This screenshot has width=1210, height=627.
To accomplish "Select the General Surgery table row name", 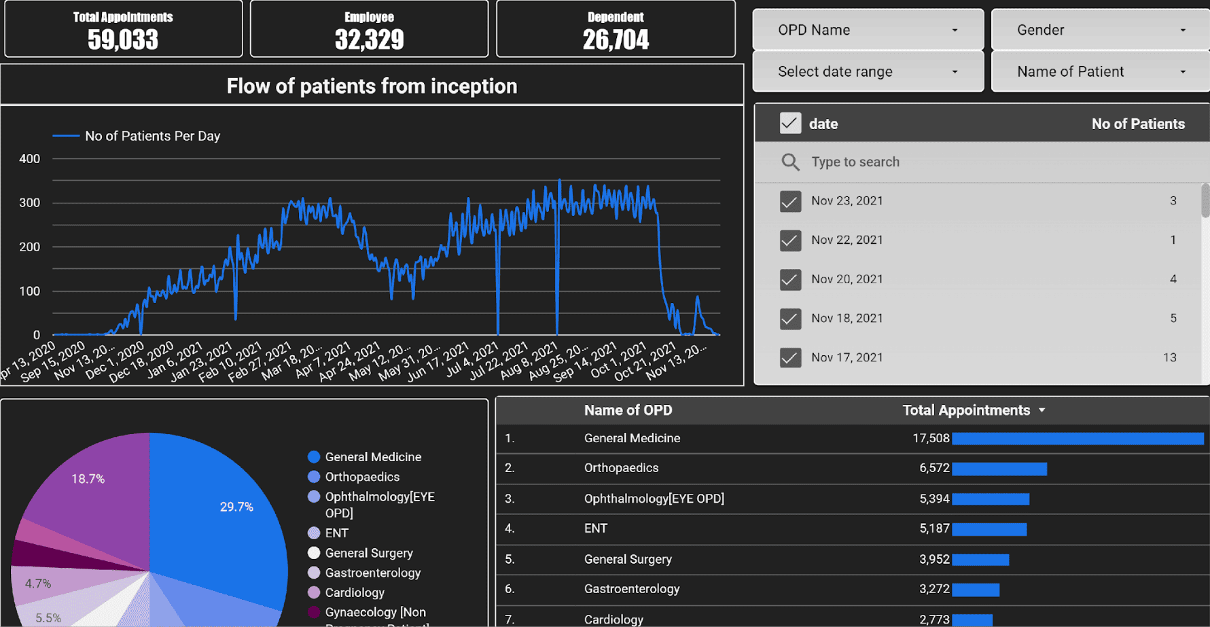I will [628, 559].
